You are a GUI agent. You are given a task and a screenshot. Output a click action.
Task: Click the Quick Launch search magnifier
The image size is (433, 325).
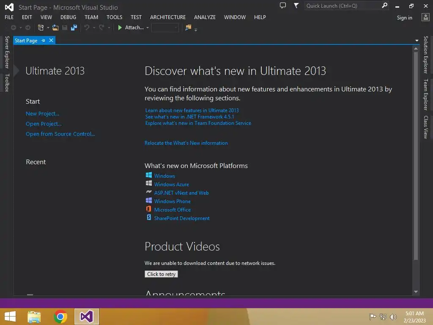(x=384, y=6)
